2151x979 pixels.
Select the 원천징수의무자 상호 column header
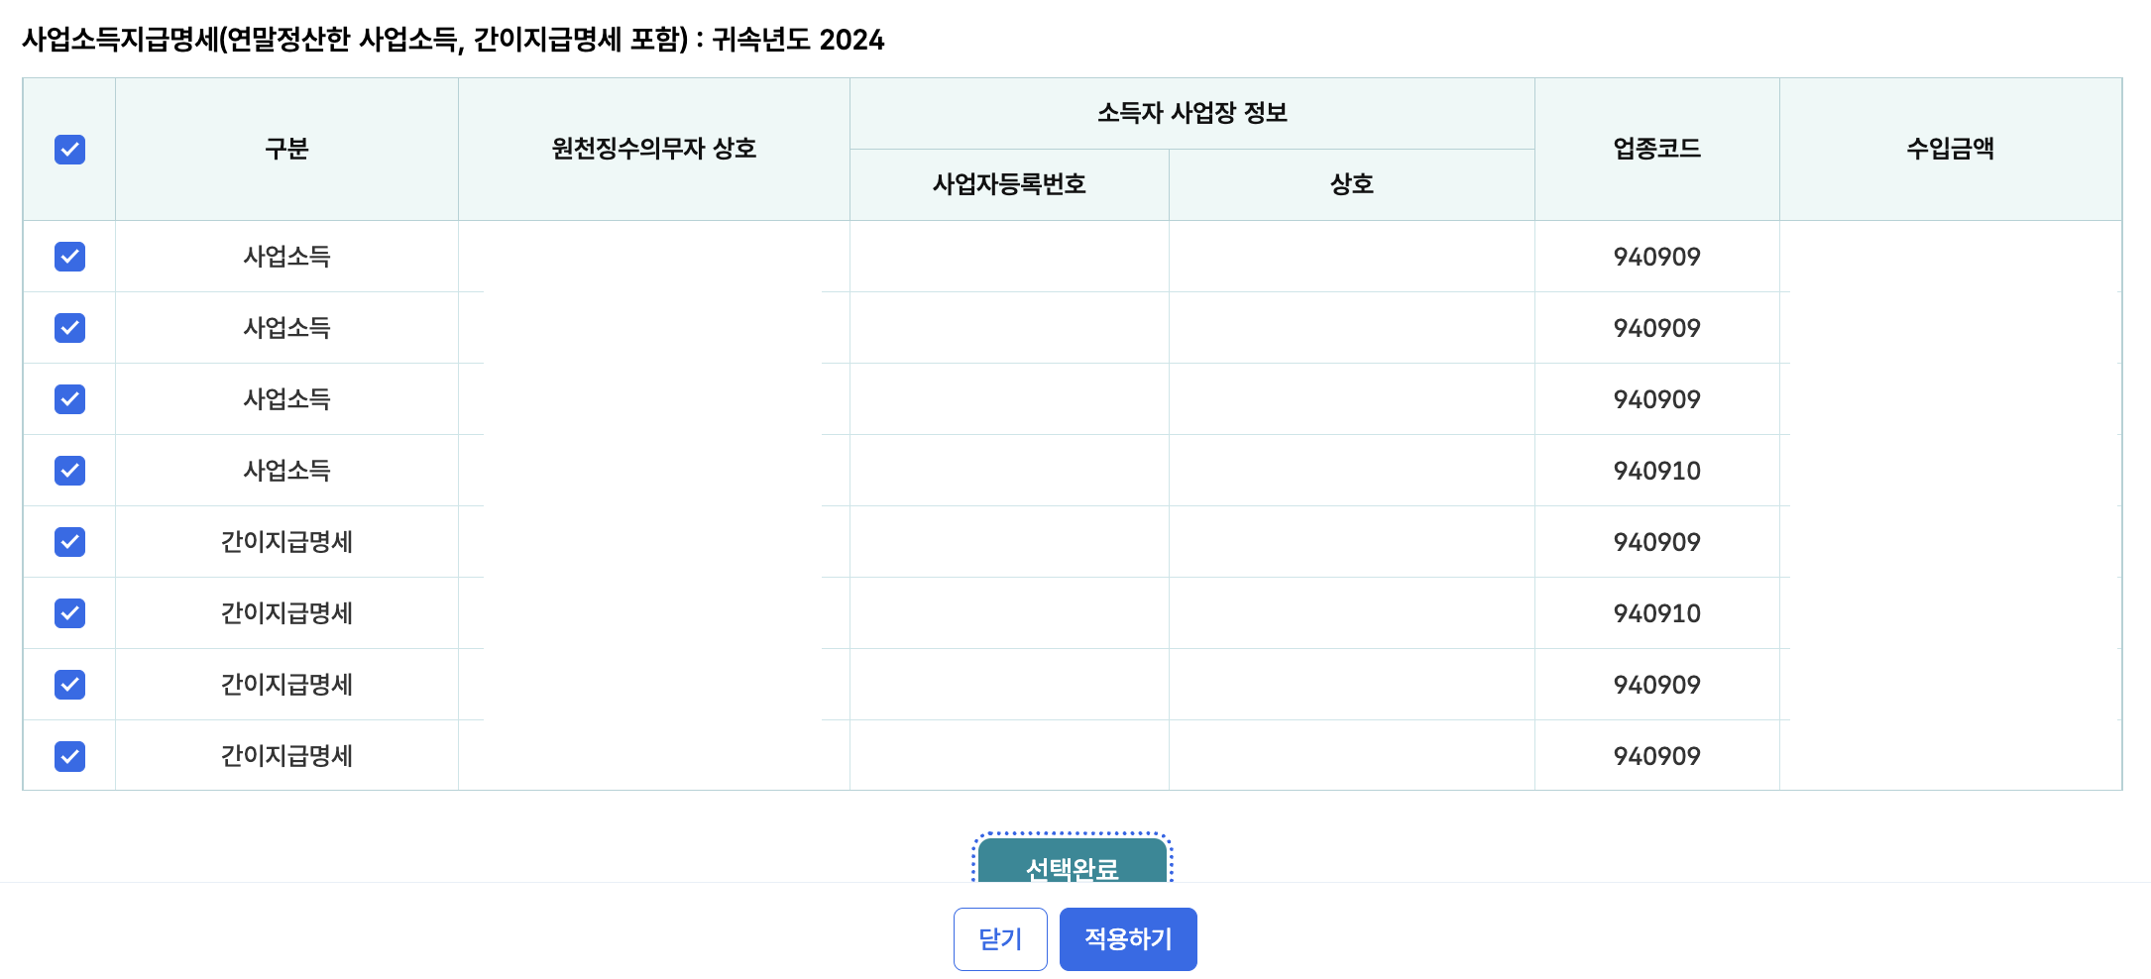pyautogui.click(x=653, y=150)
